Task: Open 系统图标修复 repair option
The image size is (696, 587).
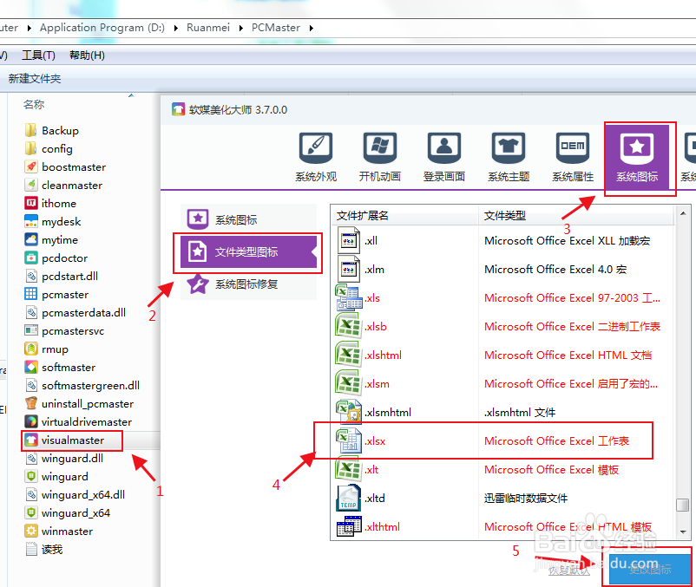Action: (x=248, y=284)
